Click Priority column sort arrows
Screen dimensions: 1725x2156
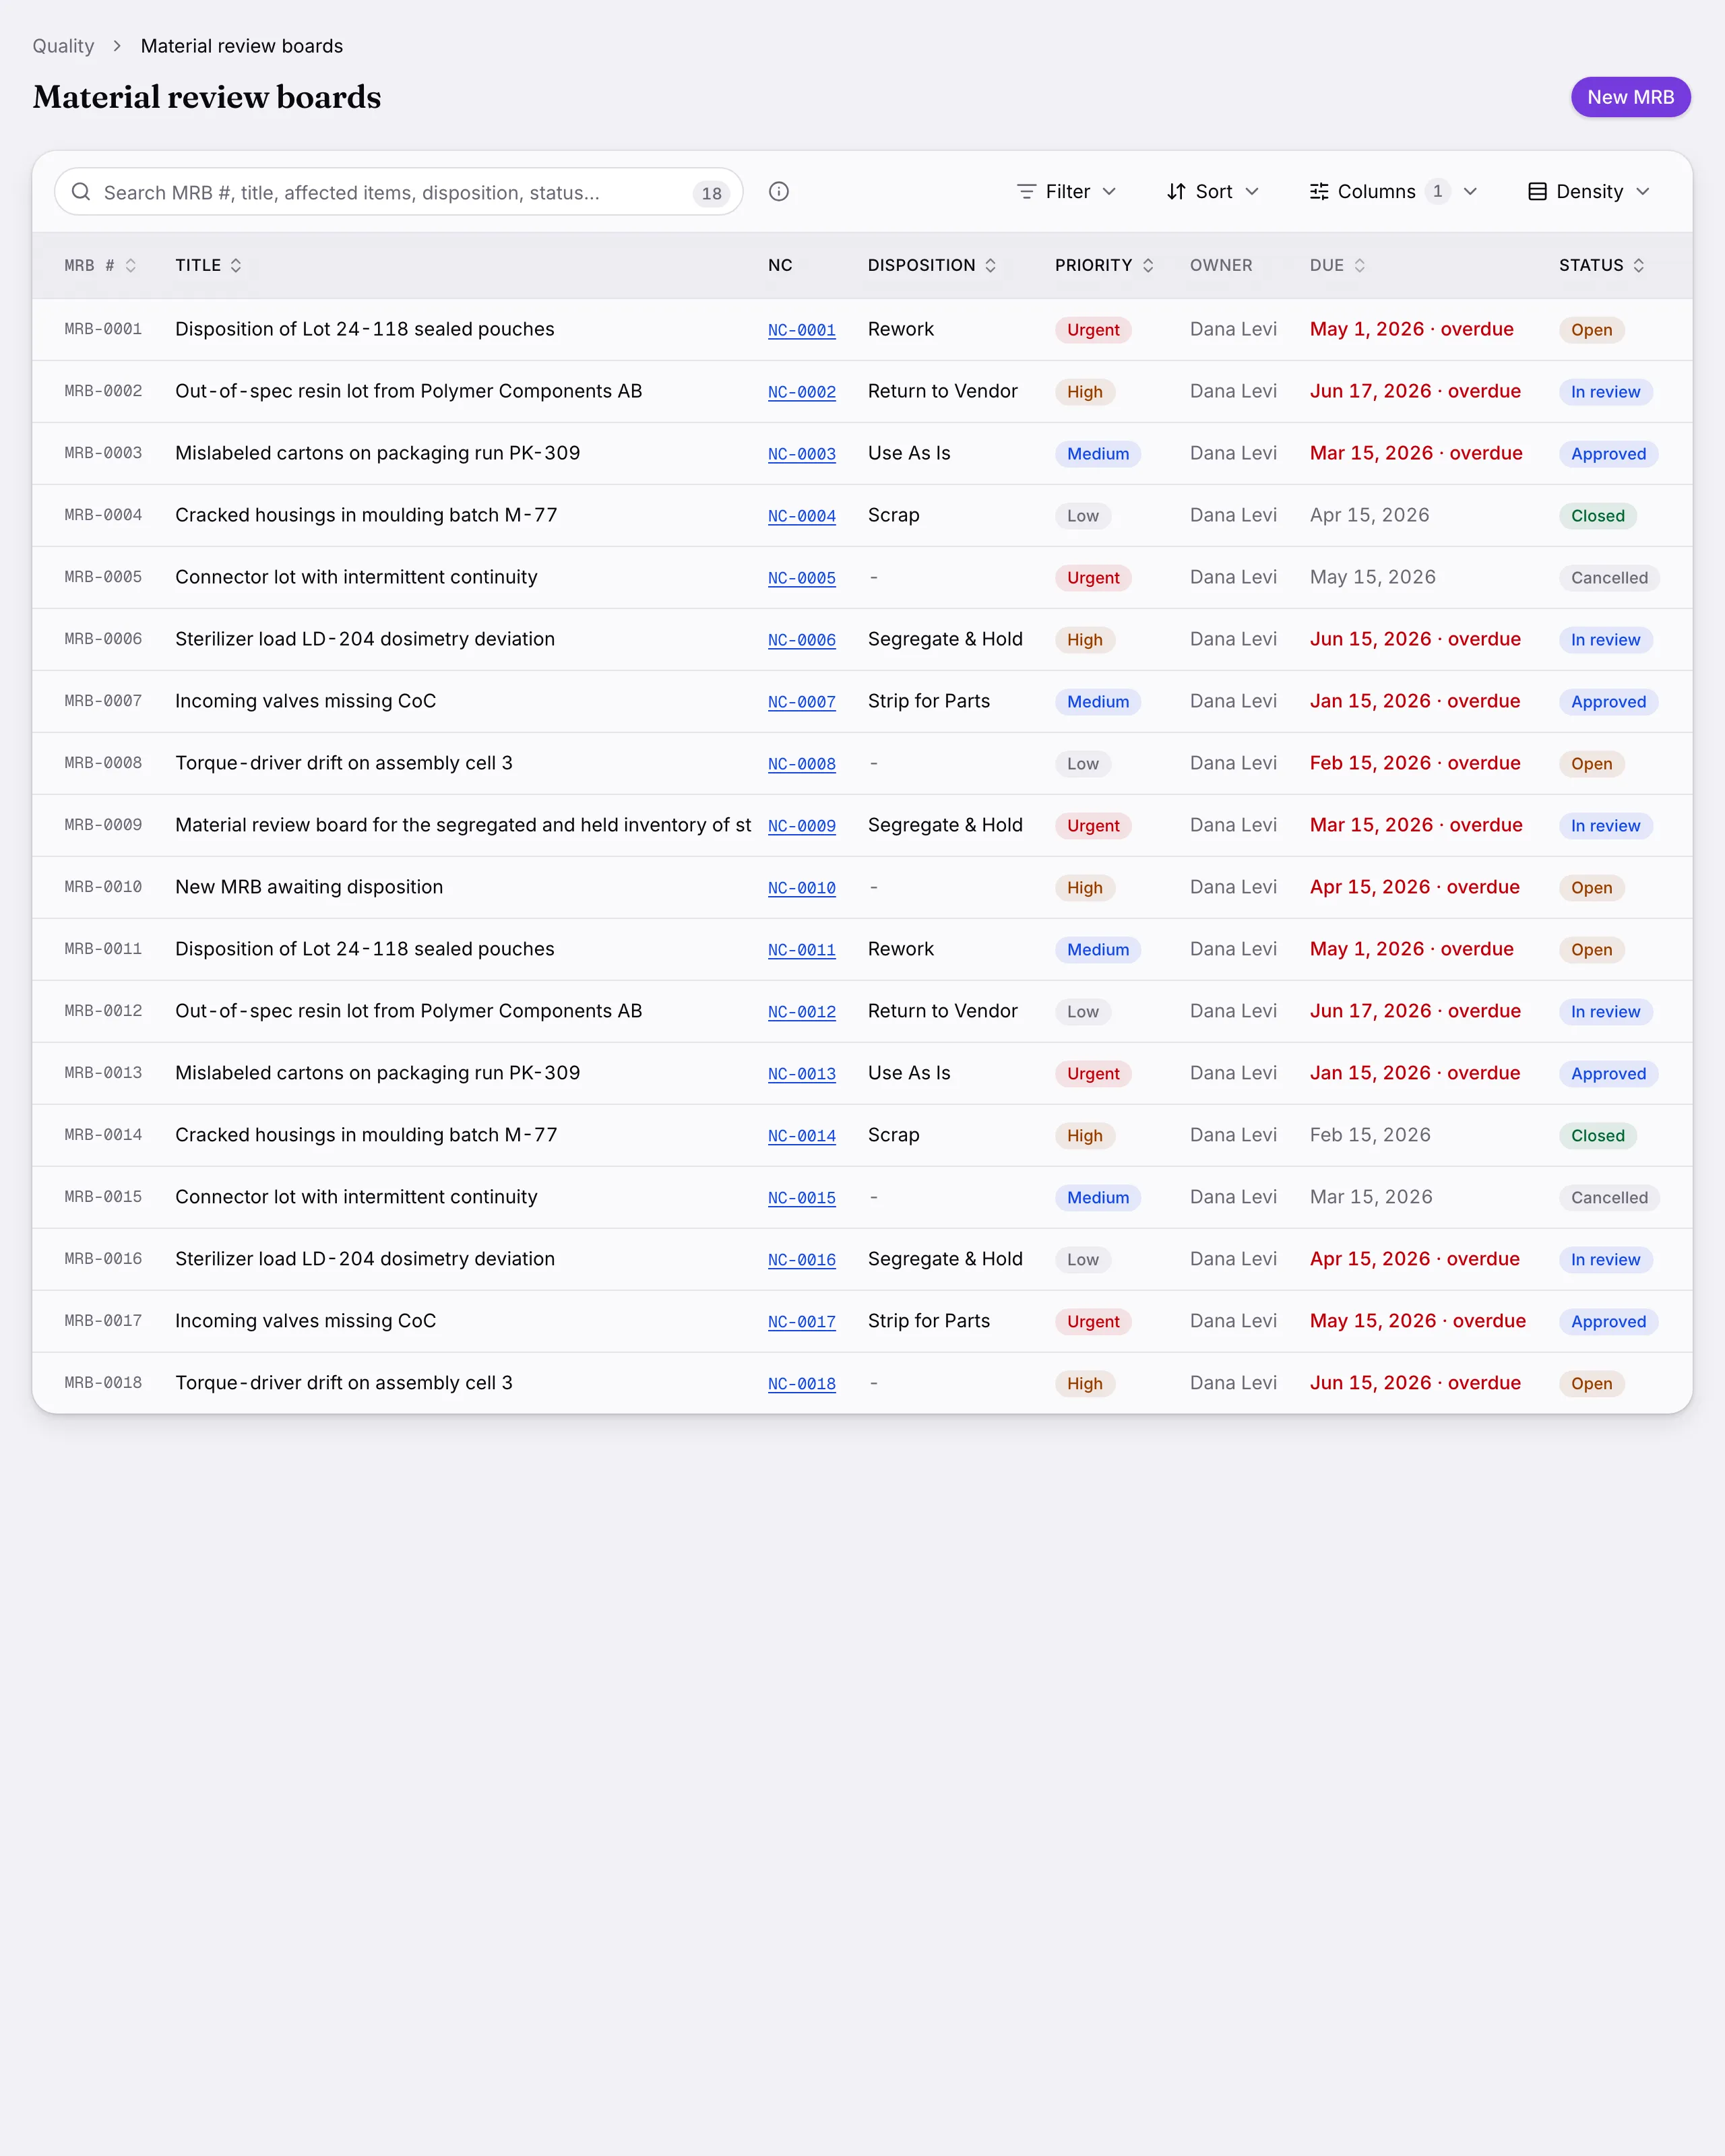coord(1148,266)
